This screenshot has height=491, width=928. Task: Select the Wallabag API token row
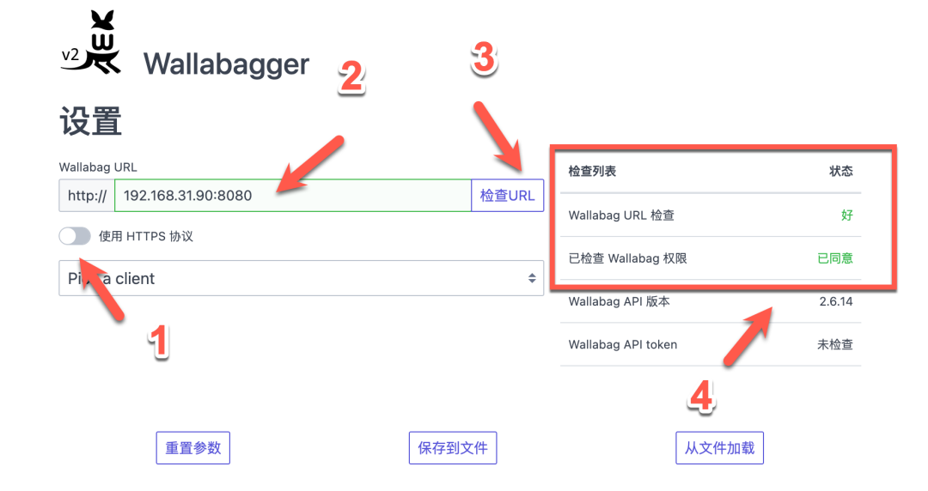[711, 344]
